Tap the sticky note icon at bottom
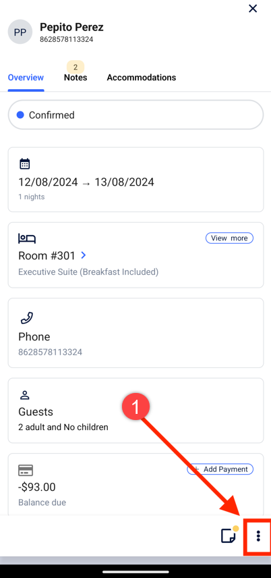The image size is (271, 578). click(229, 535)
